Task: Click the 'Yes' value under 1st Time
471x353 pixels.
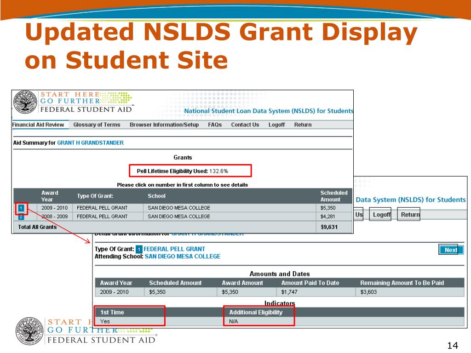Action: pyautogui.click(x=105, y=321)
